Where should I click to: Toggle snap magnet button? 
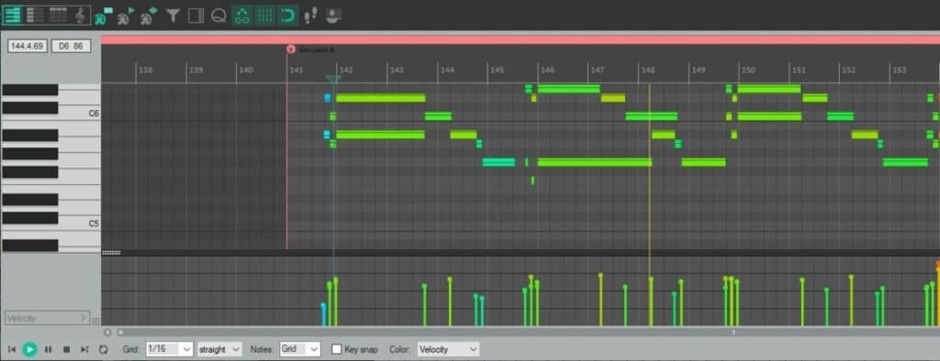pyautogui.click(x=288, y=16)
